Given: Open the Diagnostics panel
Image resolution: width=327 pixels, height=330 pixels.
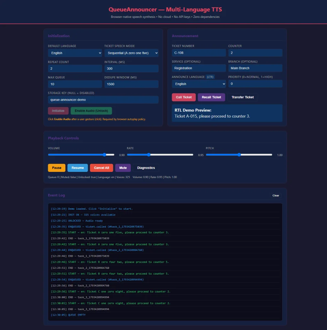Looking at the screenshot, I should tap(146, 168).
